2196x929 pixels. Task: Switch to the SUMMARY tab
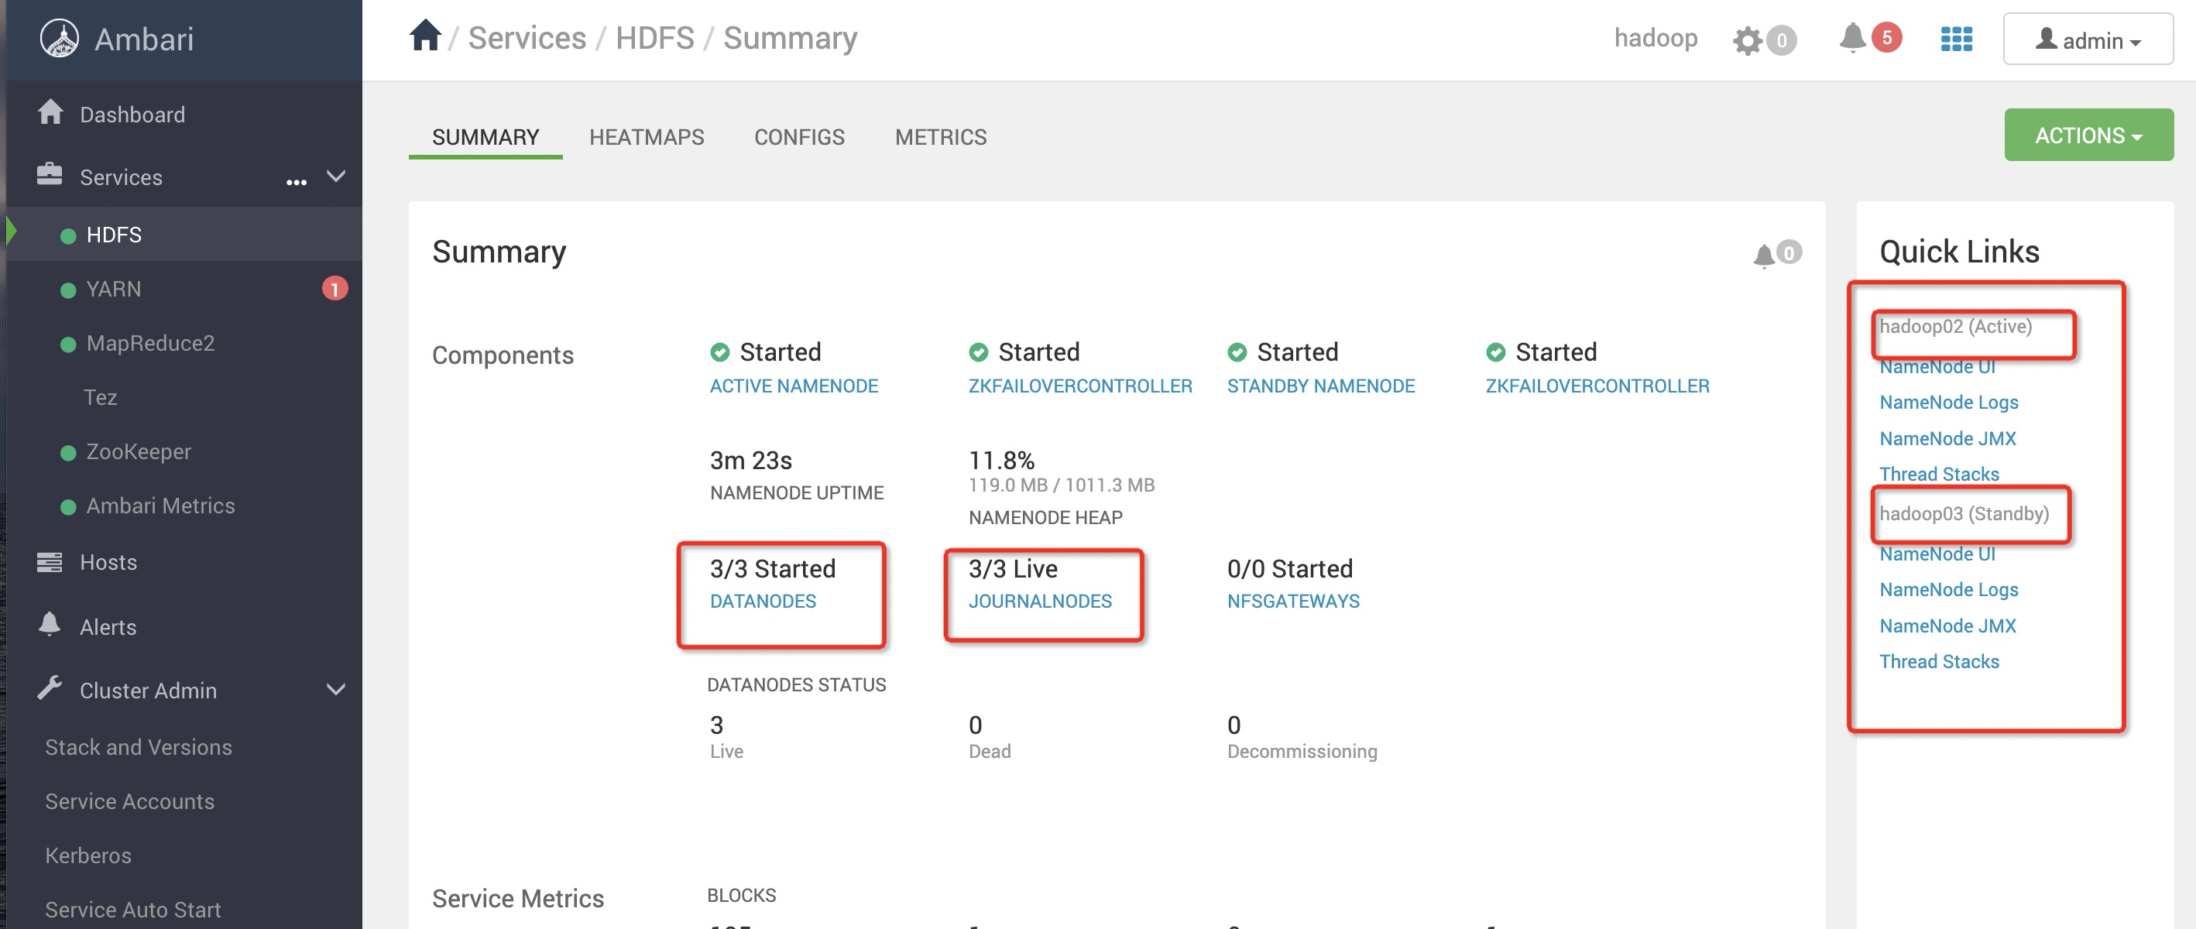tap(485, 137)
